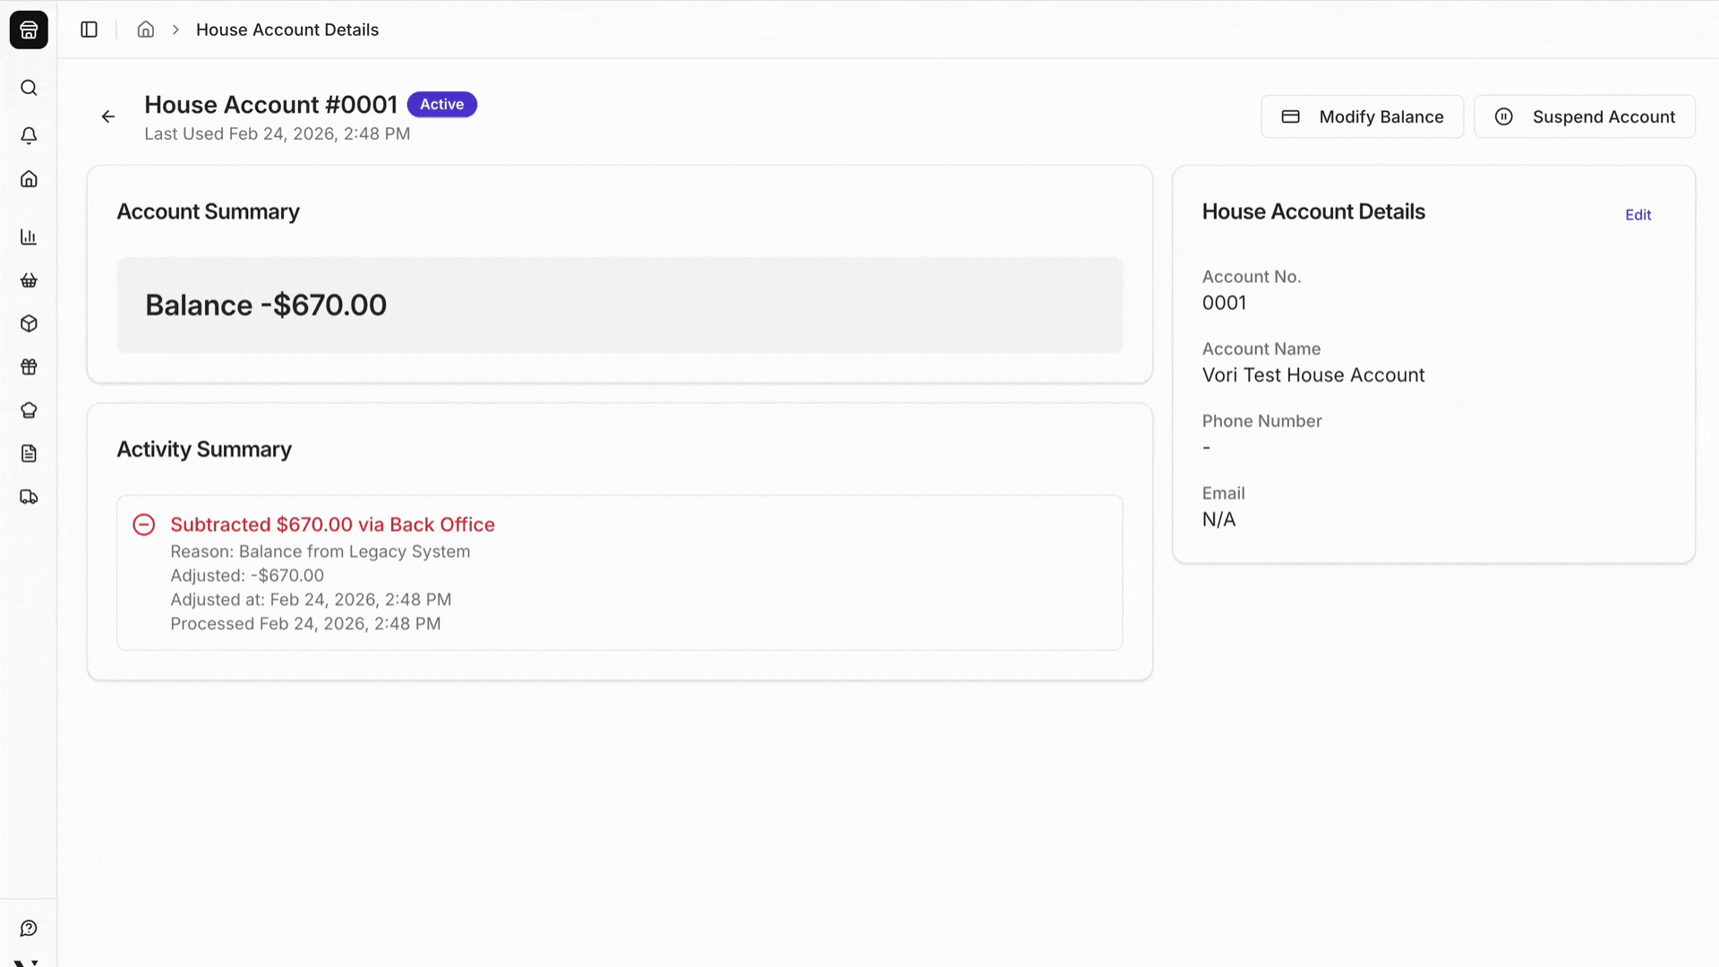Click the breadcrumb home icon
The image size is (1719, 967).
pos(146,30)
